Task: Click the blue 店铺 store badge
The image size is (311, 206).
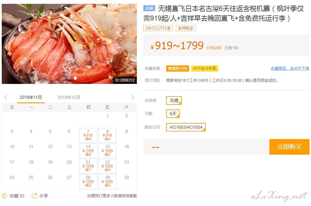Action: pyautogui.click(x=149, y=8)
